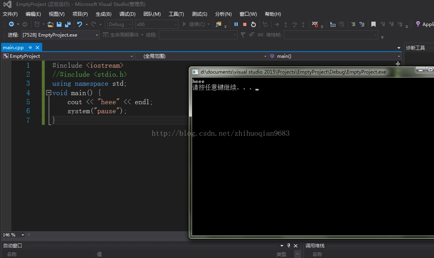Expand the Undo history dropdown arrow
The height and width of the screenshot is (258, 434).
click(87, 25)
